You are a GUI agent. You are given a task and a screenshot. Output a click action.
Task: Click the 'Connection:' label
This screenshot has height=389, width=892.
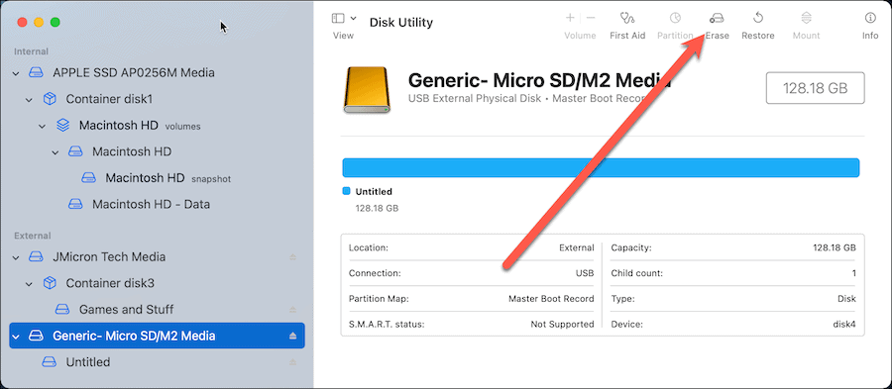[x=375, y=273]
